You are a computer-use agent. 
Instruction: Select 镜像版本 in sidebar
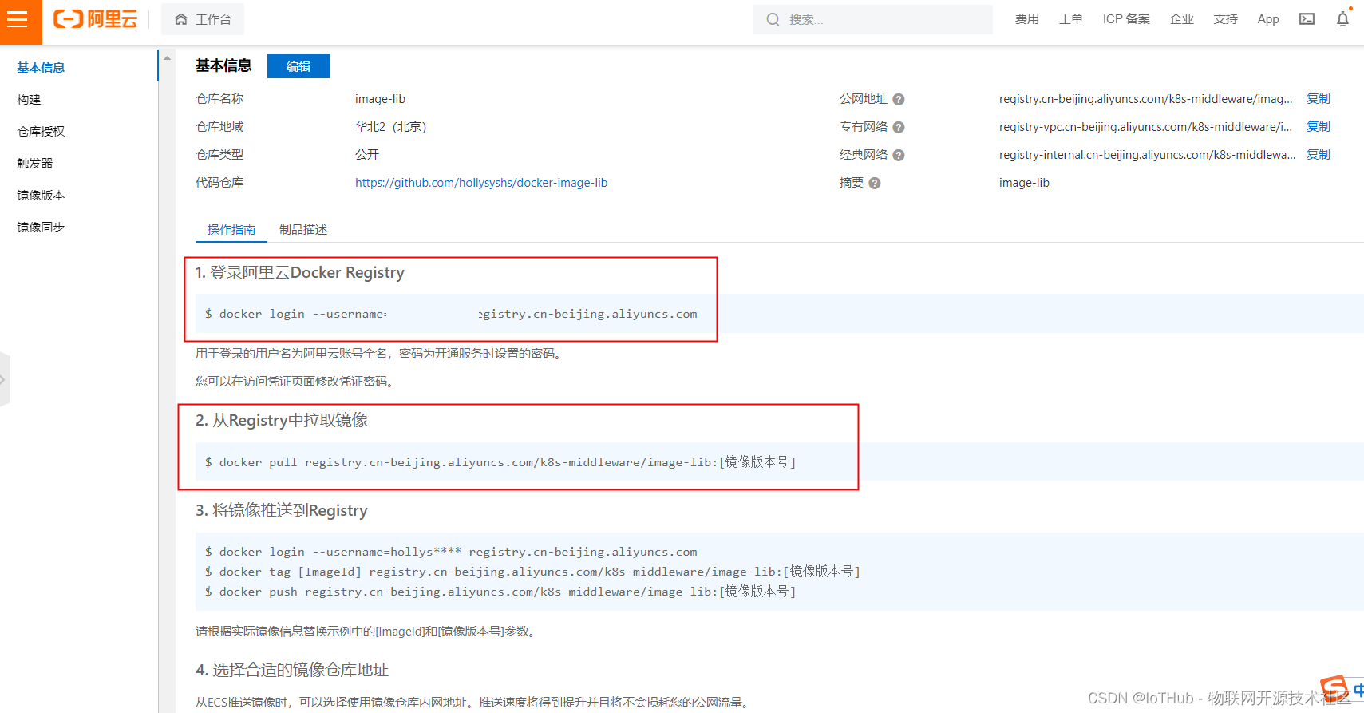tap(41, 195)
